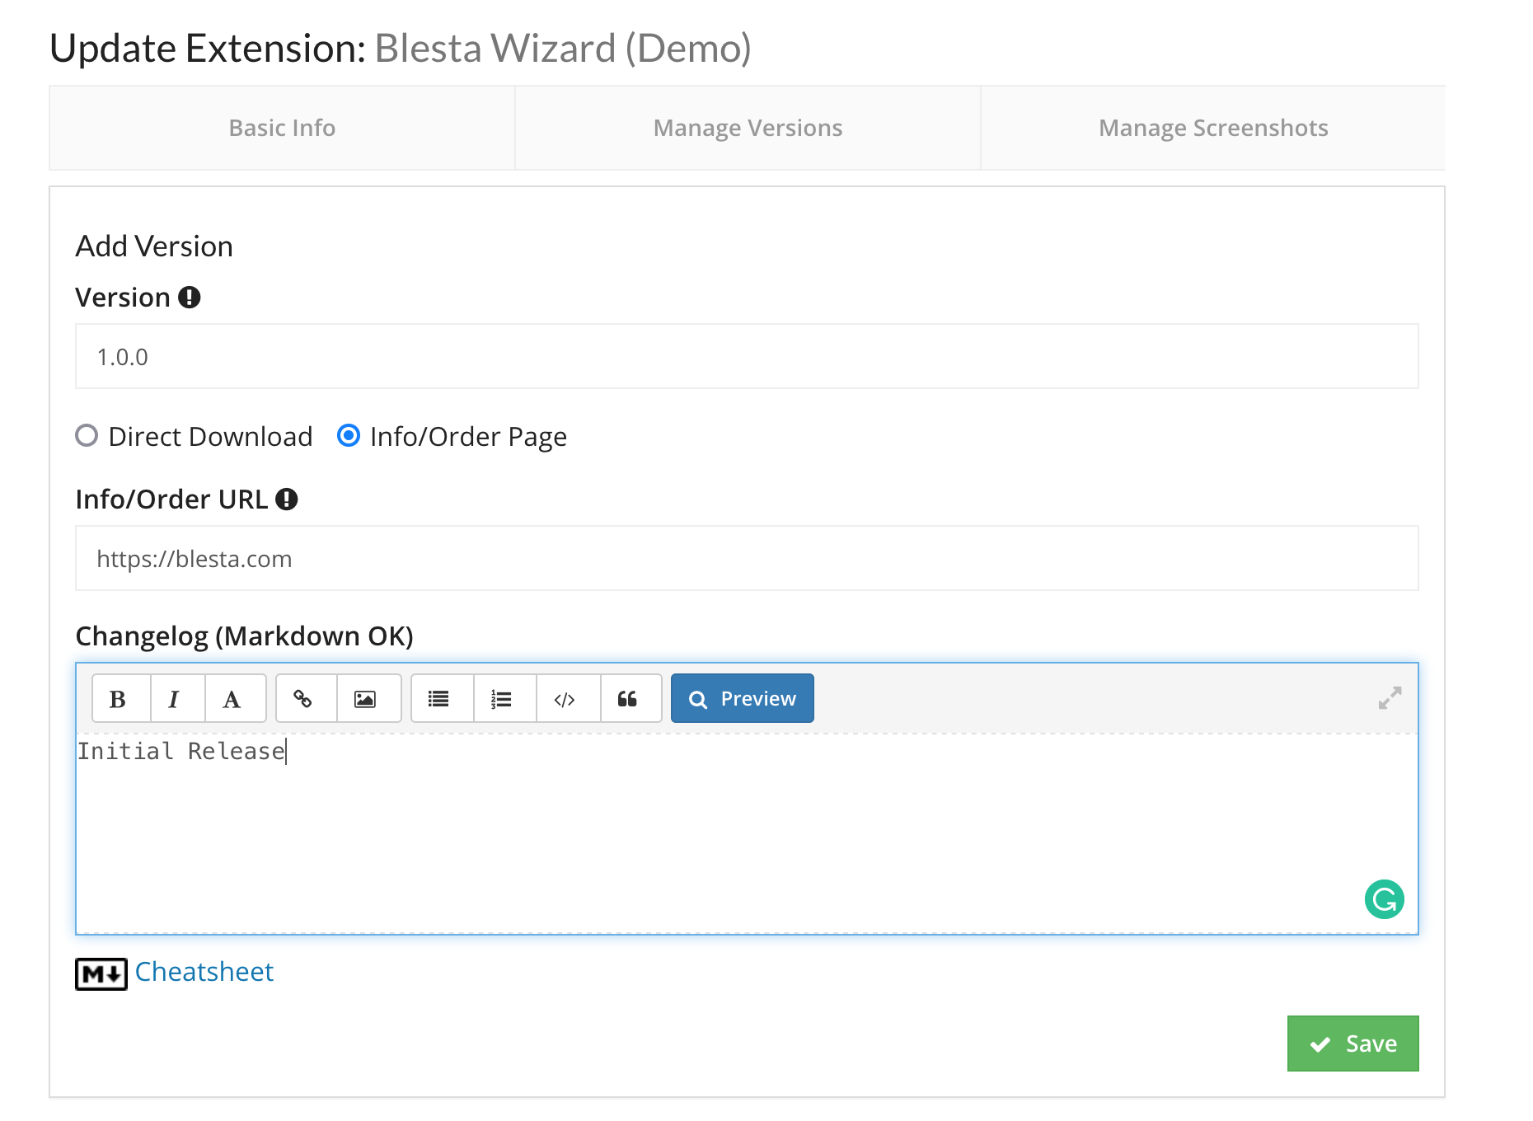1533x1121 pixels.
Task: Create an unordered bullet list
Action: tap(441, 699)
